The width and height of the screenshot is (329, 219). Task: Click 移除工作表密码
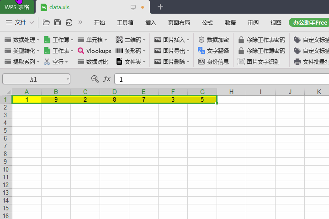pos(262,40)
